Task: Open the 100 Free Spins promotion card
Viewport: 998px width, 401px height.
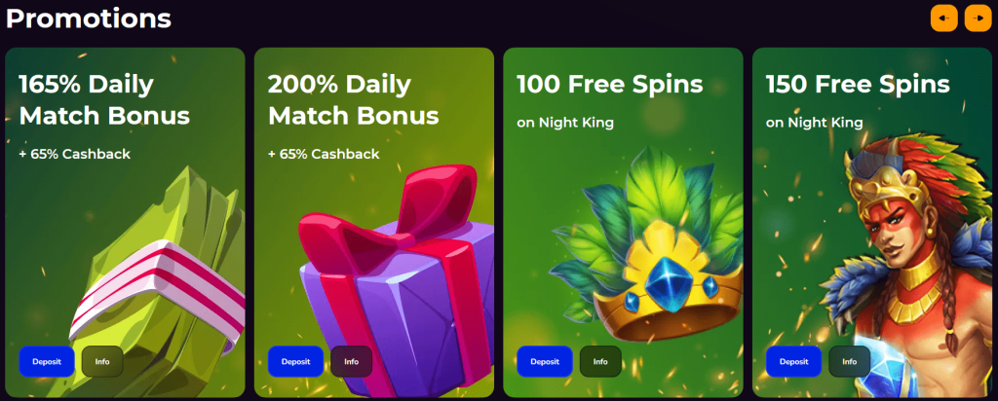Action: point(623,223)
